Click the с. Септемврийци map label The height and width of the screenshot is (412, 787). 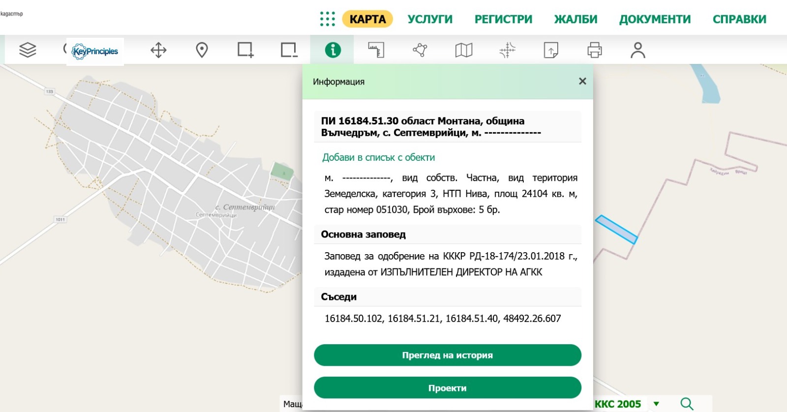click(245, 207)
